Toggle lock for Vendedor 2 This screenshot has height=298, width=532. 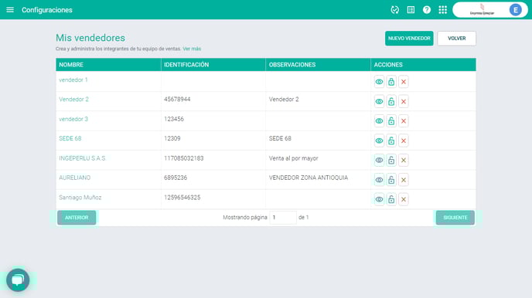391,101
